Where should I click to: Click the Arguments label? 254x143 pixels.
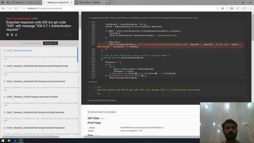(x=93, y=82)
